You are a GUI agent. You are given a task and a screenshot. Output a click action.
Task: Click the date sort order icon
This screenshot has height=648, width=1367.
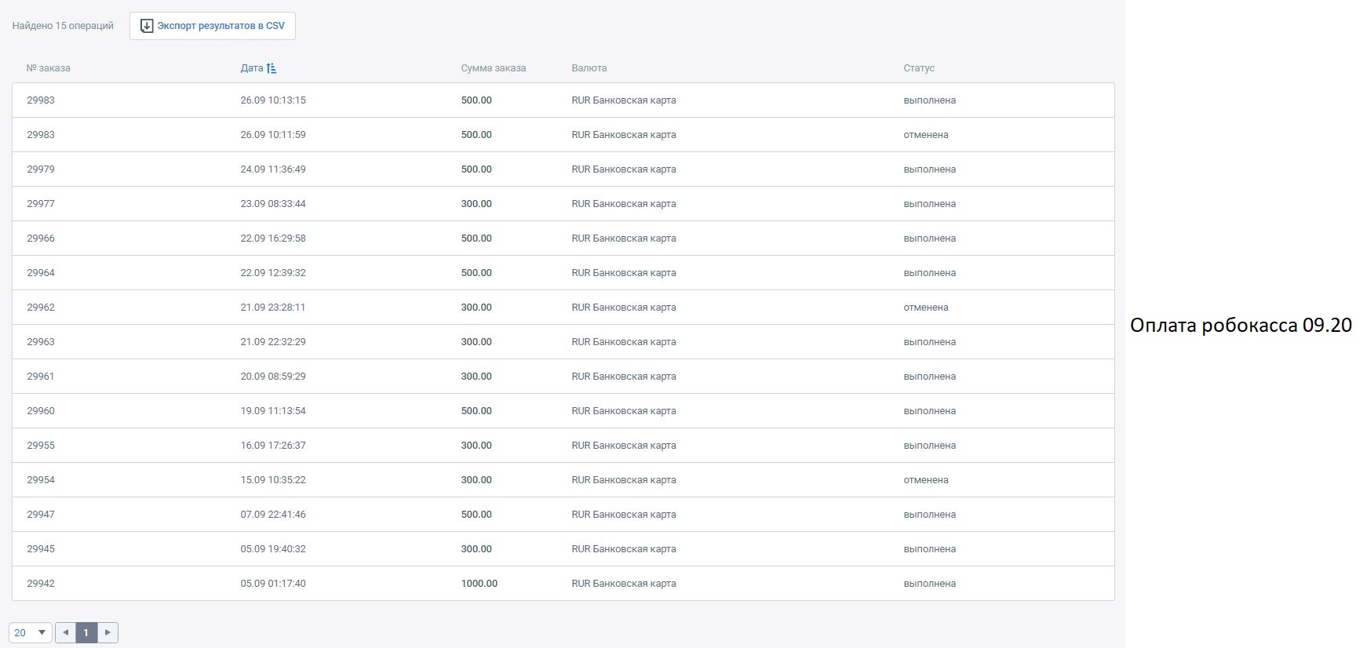pyautogui.click(x=272, y=68)
